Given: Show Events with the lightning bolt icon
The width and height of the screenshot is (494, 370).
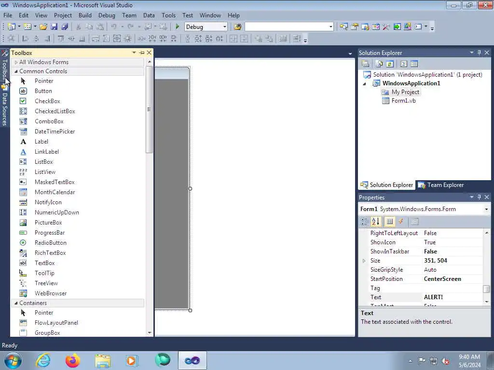Looking at the screenshot, I should coord(401,222).
